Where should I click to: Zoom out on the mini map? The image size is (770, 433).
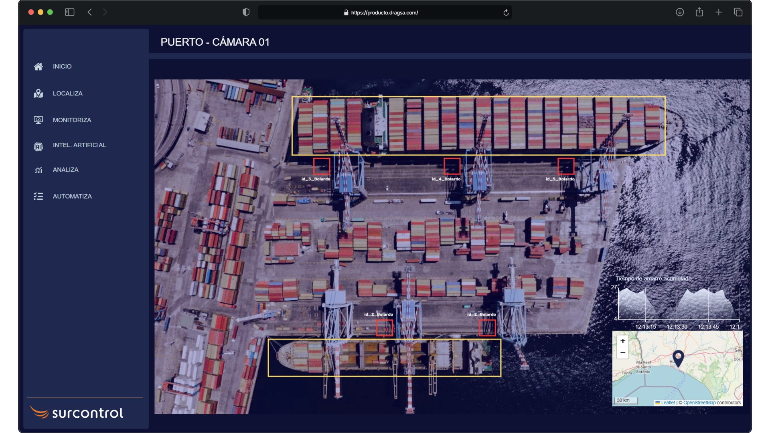click(623, 353)
